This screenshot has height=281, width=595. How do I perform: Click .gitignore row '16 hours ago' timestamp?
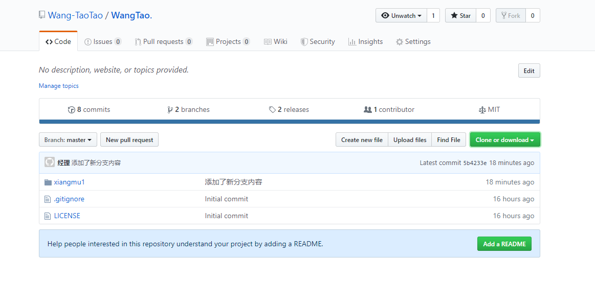(x=514, y=199)
